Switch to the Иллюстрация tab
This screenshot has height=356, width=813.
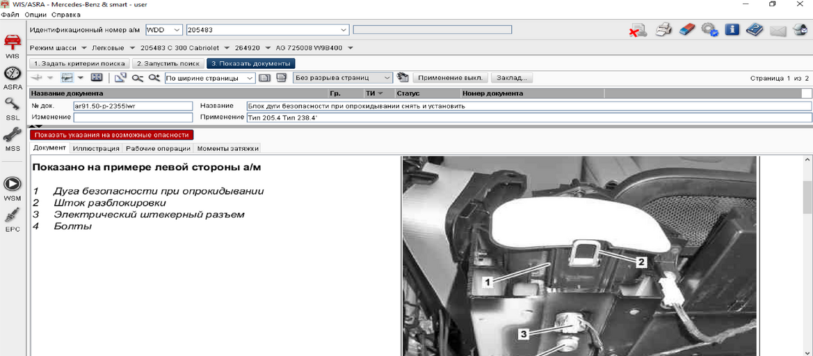coord(96,148)
